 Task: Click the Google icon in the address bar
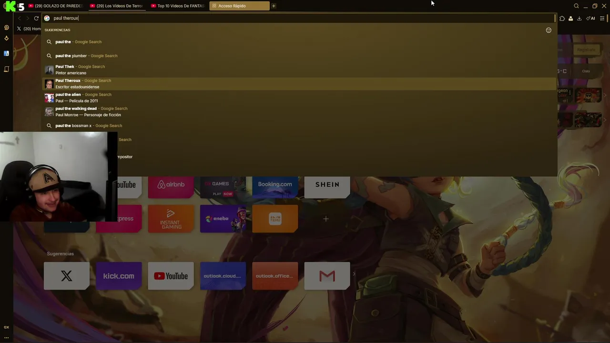coord(47,18)
